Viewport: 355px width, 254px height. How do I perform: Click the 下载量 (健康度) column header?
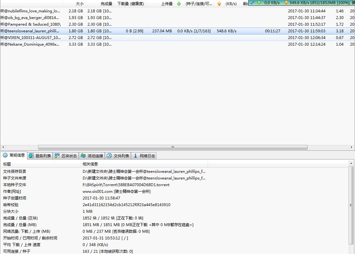click(x=130, y=4)
